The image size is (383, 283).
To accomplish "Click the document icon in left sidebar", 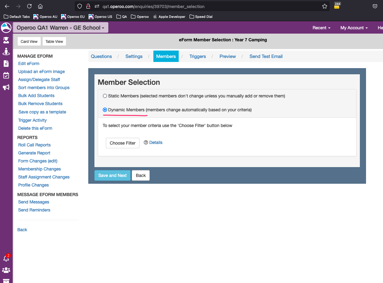I will point(6,64).
